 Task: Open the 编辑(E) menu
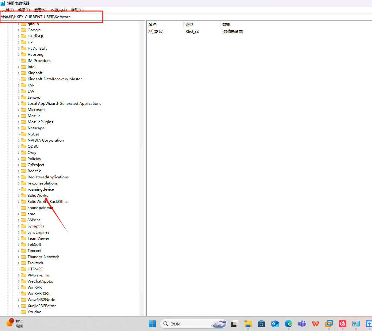24,10
